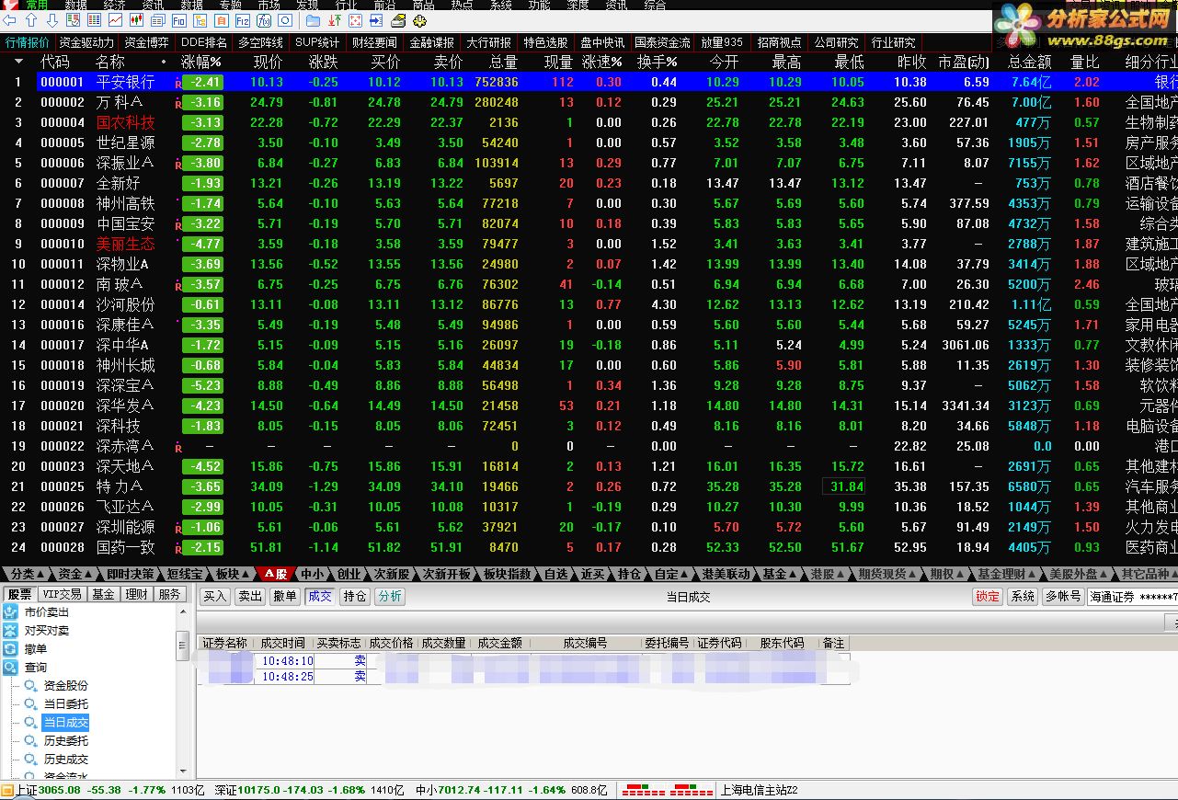The image size is (1178, 800).
Task: Click the circle-in-box toolbar icon
Action: tap(285, 20)
